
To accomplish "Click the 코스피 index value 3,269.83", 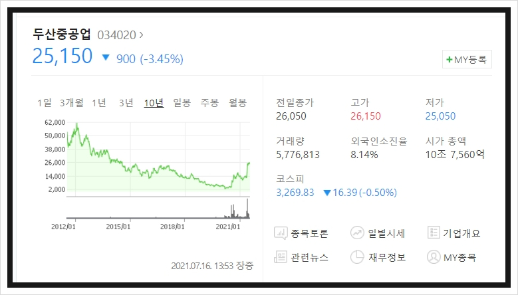I will (295, 193).
